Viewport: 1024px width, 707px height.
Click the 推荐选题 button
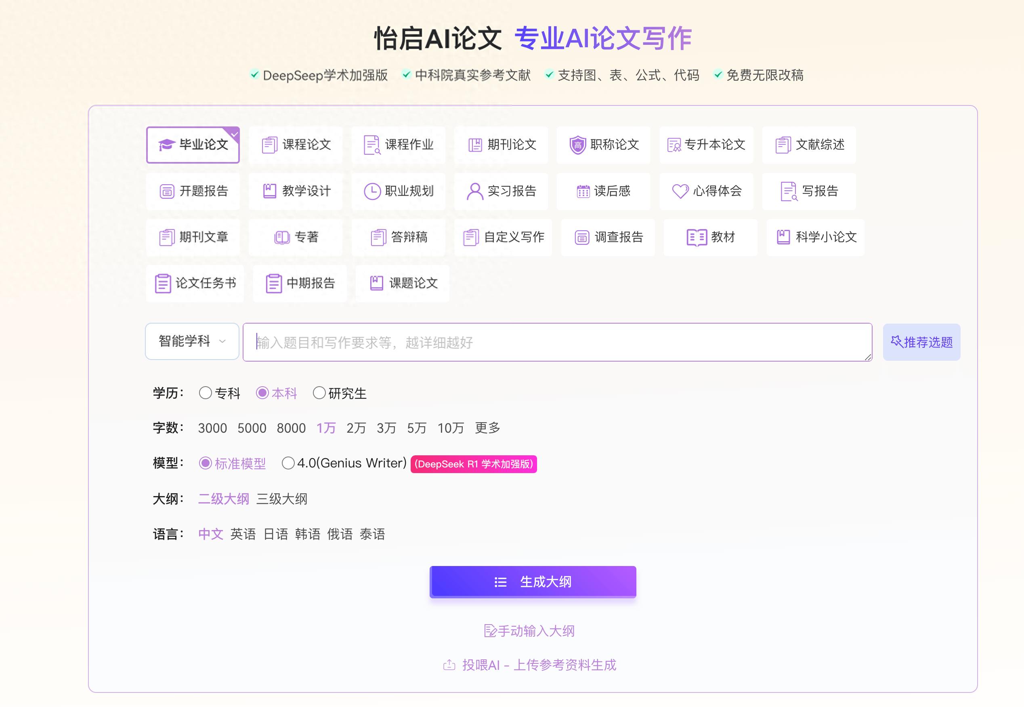[921, 342]
